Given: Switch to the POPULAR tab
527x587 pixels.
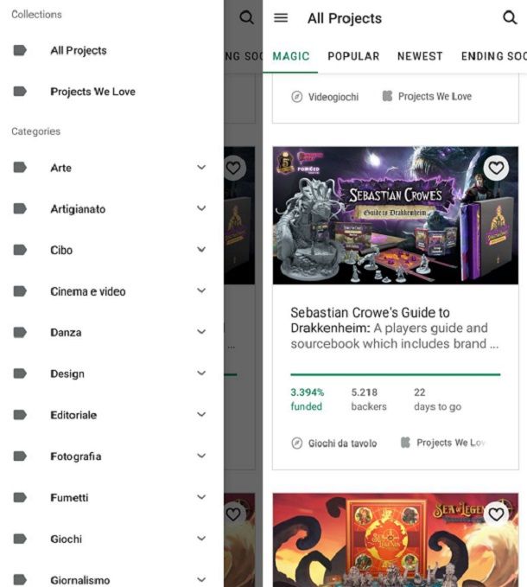Looking at the screenshot, I should (353, 56).
